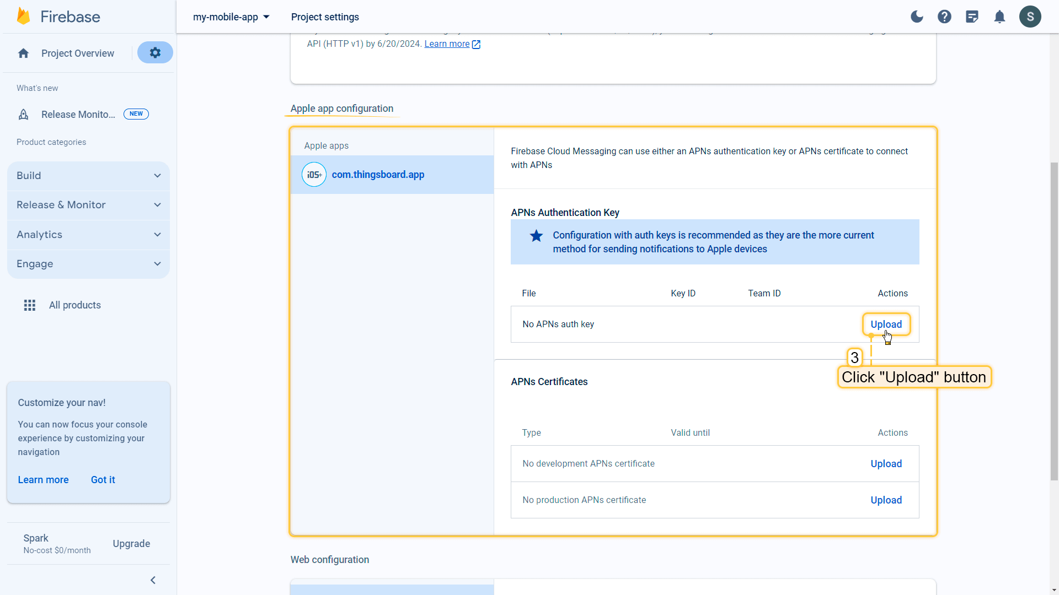1059x595 pixels.
Task: Open project settings gear icon
Action: (155, 53)
